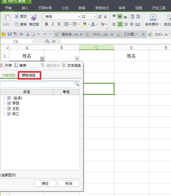Click the font color A swatch
171x196 pixels.
(93, 24)
